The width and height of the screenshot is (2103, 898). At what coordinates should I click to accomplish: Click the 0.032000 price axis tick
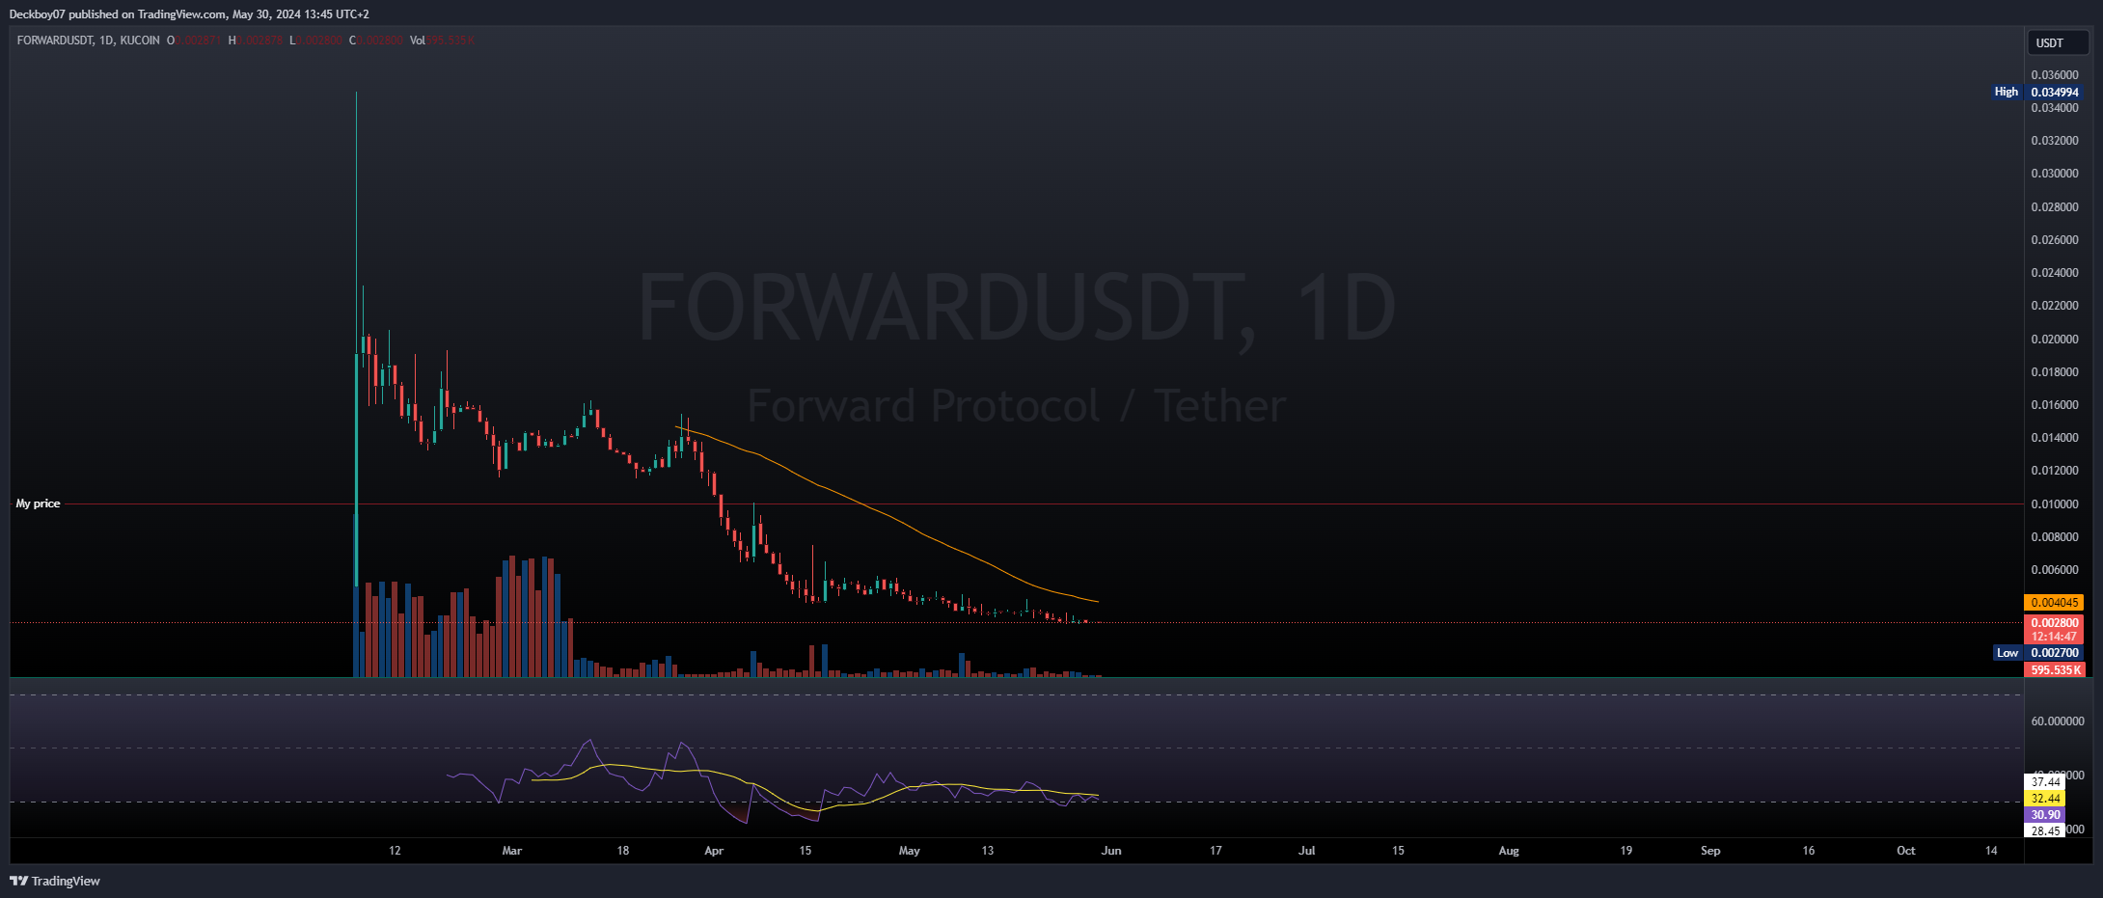(x=2055, y=141)
